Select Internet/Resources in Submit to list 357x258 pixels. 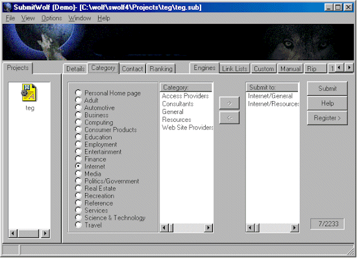click(x=273, y=104)
